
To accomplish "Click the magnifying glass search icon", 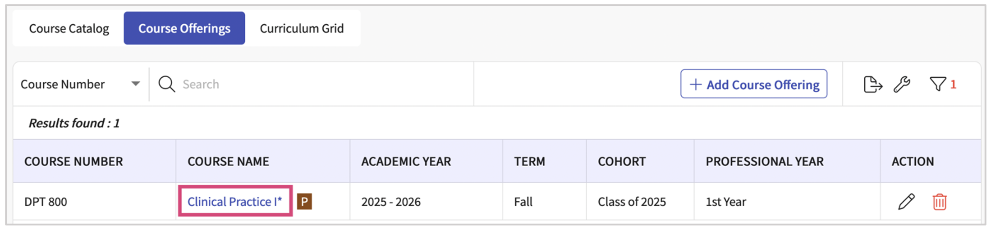I will pyautogui.click(x=166, y=84).
